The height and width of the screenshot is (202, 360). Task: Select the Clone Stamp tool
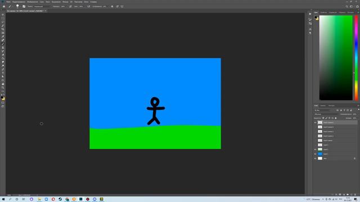tap(3, 47)
